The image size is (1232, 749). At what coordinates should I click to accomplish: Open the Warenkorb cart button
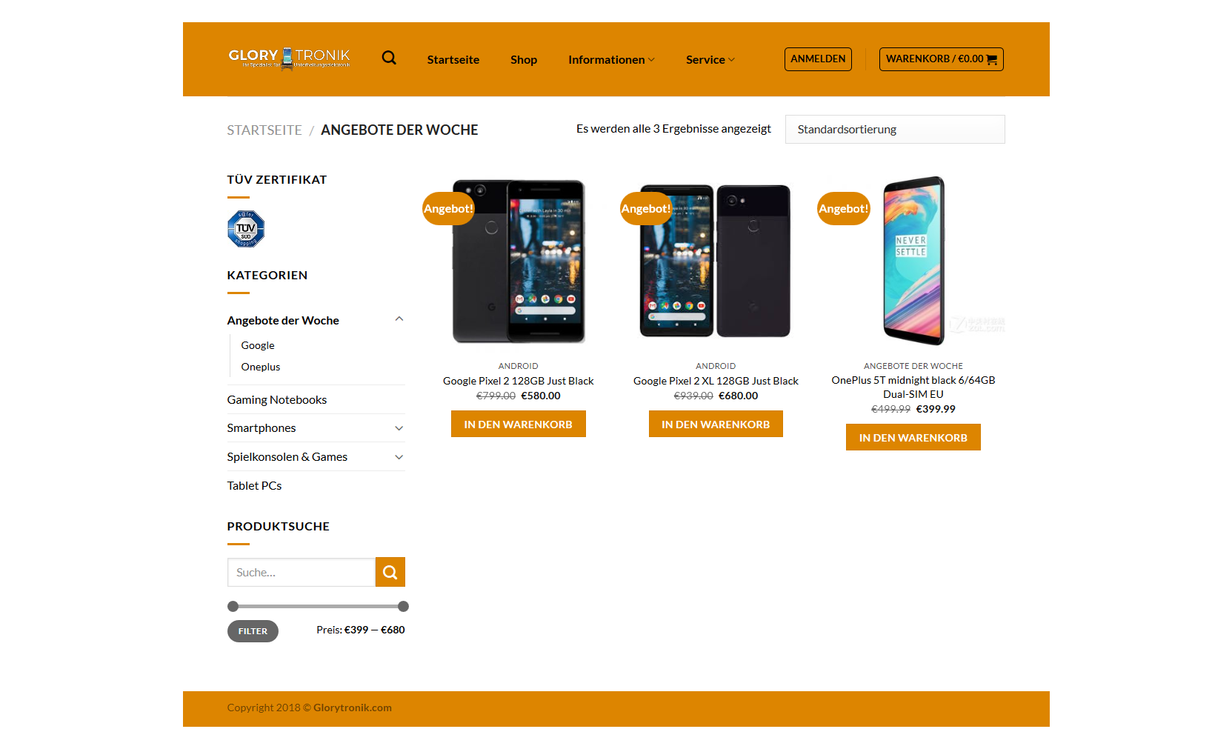tap(941, 59)
